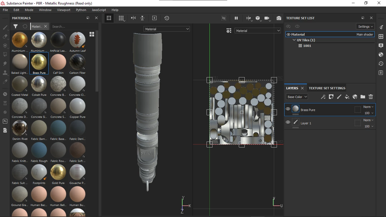Select the Paint brush tool in left toolbar

5,27
